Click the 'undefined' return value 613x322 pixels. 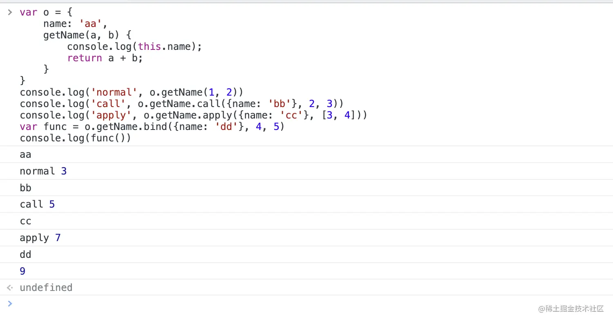[46, 288]
